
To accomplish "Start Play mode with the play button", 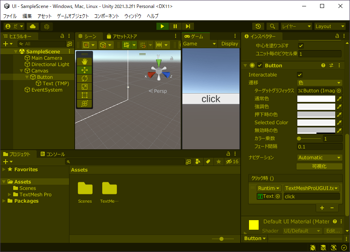I will click(x=162, y=26).
